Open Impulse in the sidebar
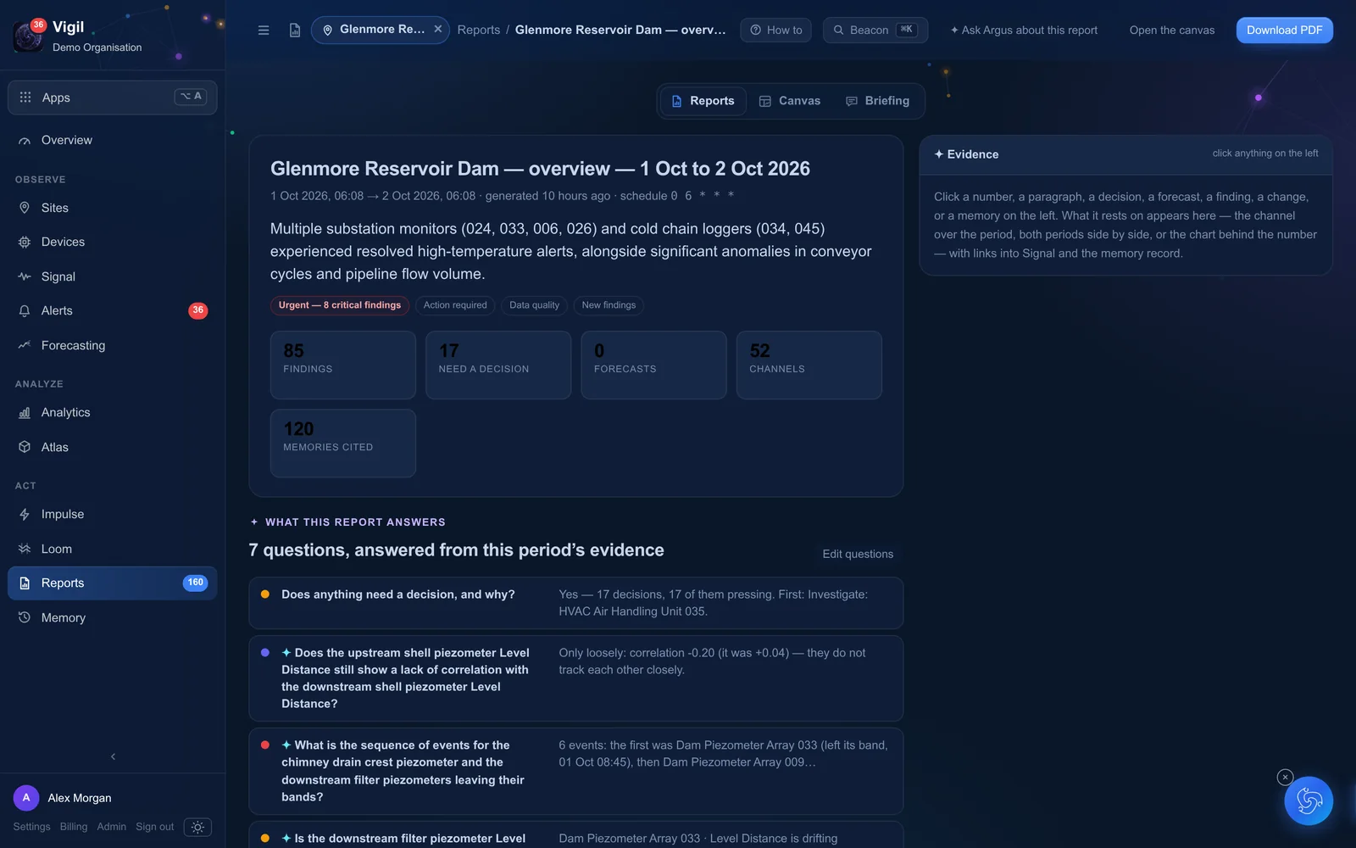Image resolution: width=1356 pixels, height=848 pixels. (113, 514)
